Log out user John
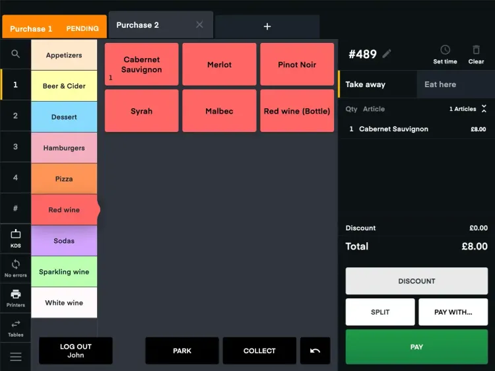The image size is (495, 371). tap(76, 351)
